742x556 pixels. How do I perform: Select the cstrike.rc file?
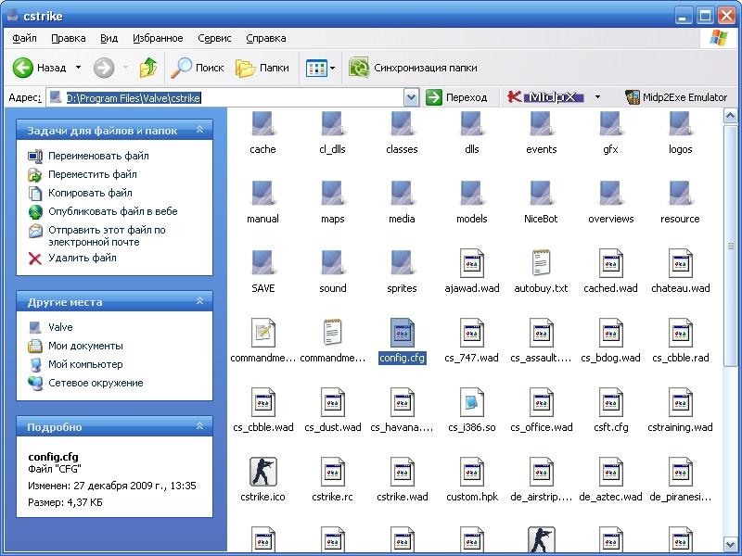pyautogui.click(x=332, y=480)
